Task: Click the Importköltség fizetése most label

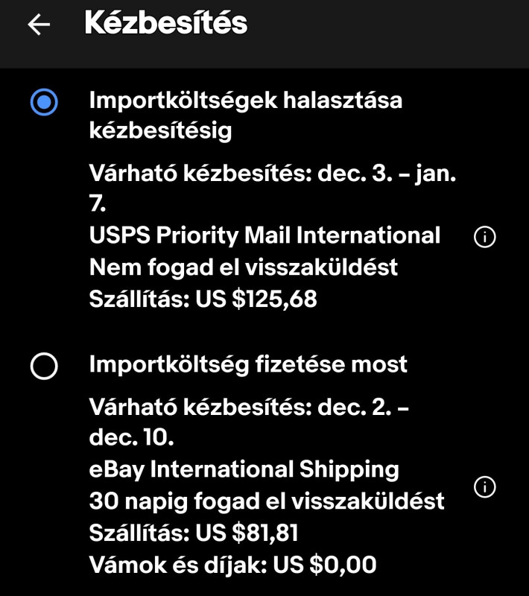Action: coord(248,364)
